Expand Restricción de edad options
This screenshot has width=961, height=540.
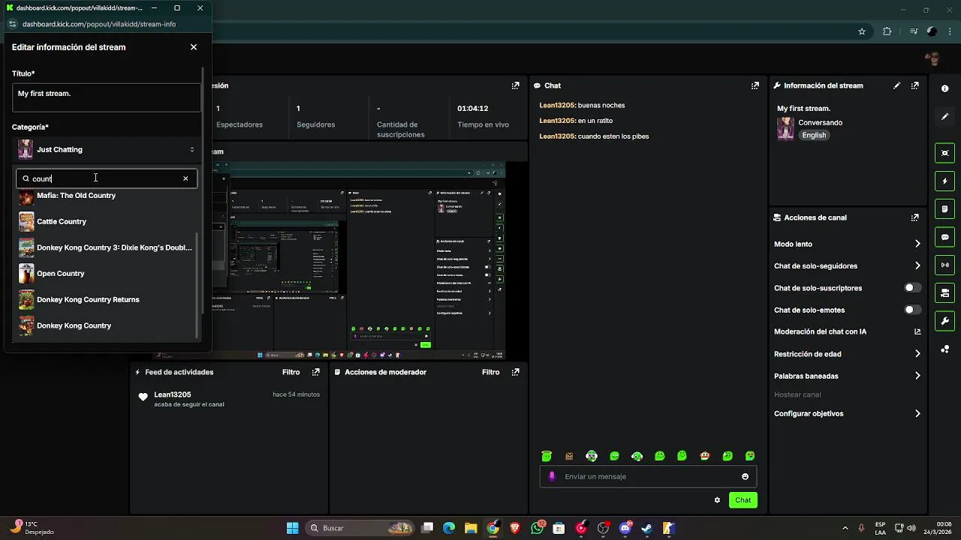917,354
